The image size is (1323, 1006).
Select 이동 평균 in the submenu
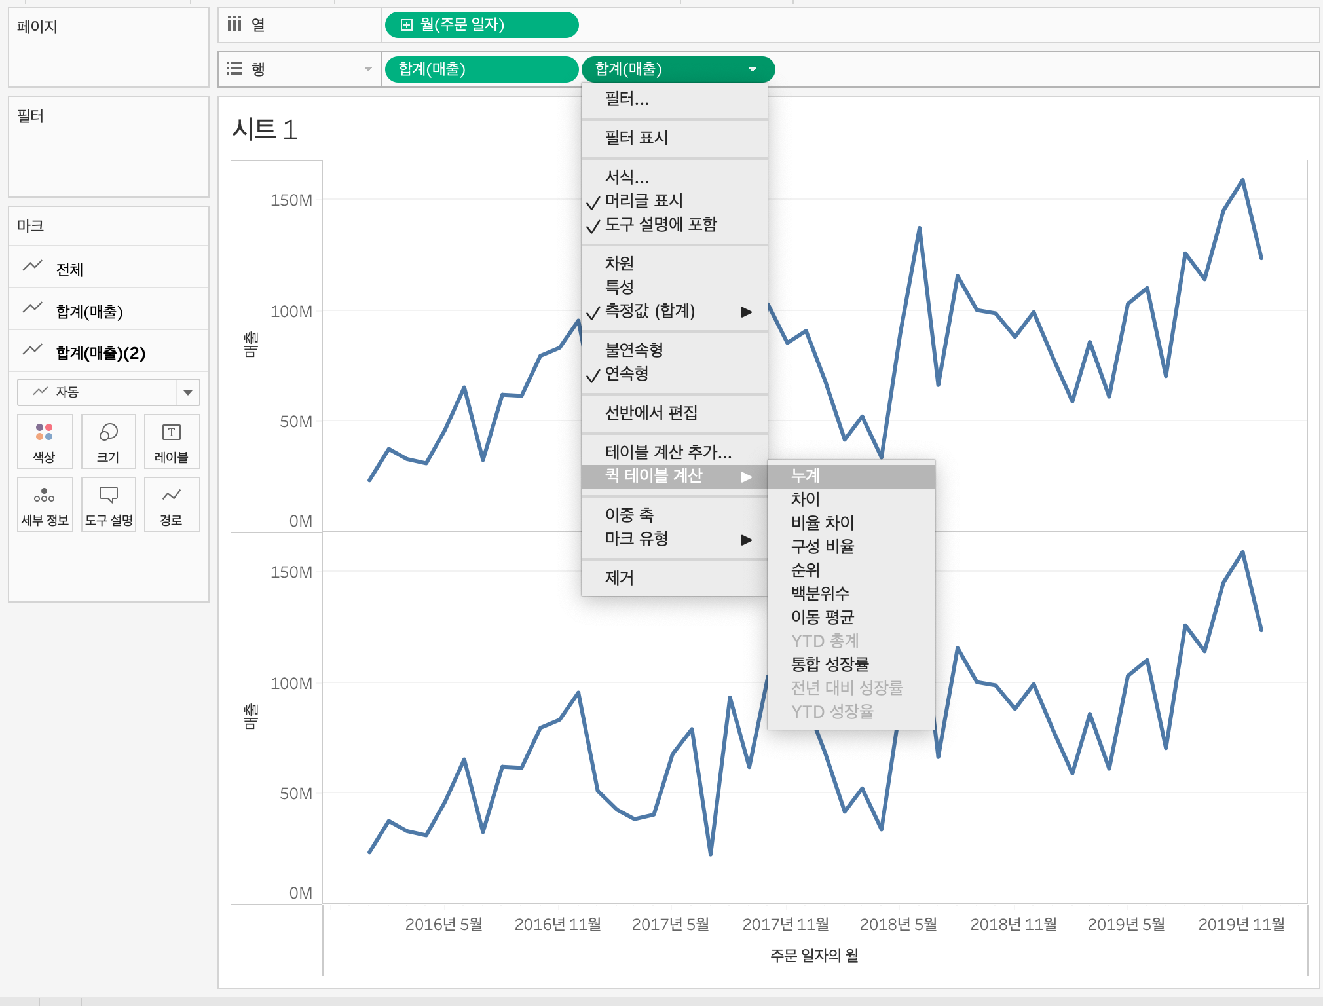pos(822,617)
